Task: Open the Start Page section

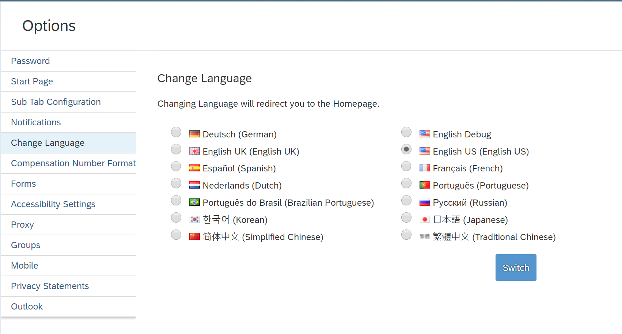Action: point(68,81)
